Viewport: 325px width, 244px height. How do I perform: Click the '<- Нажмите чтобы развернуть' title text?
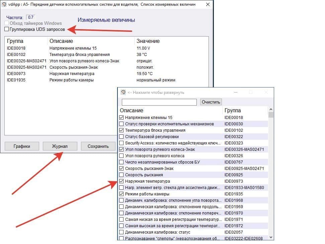pos(156,93)
